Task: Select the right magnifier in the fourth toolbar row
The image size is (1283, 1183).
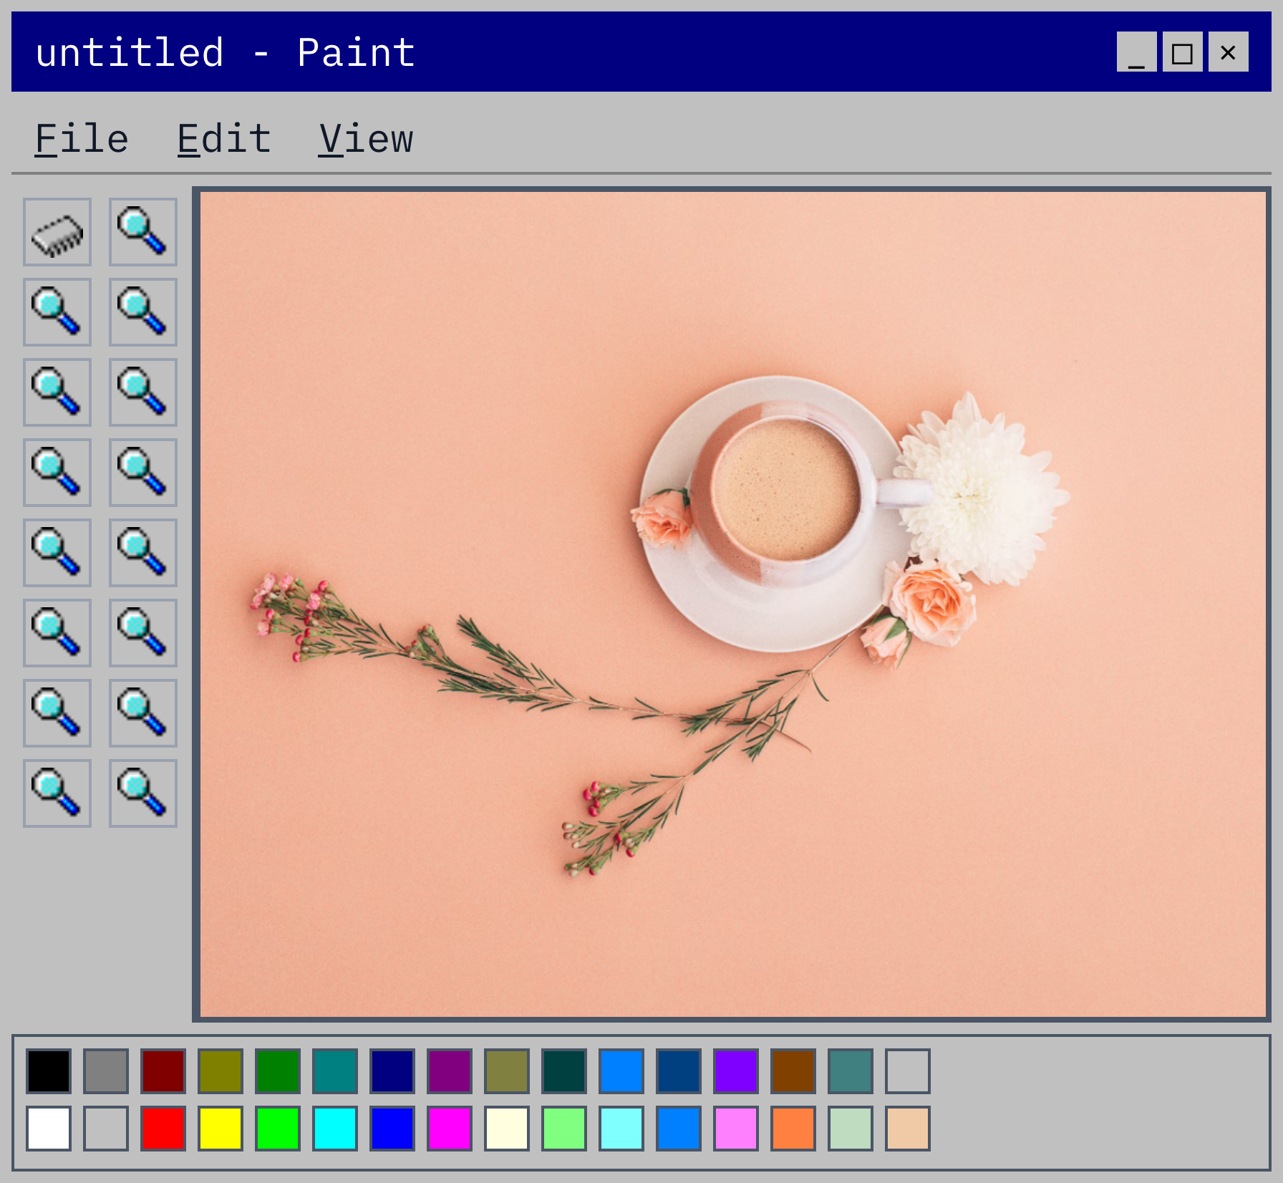Action: (143, 472)
